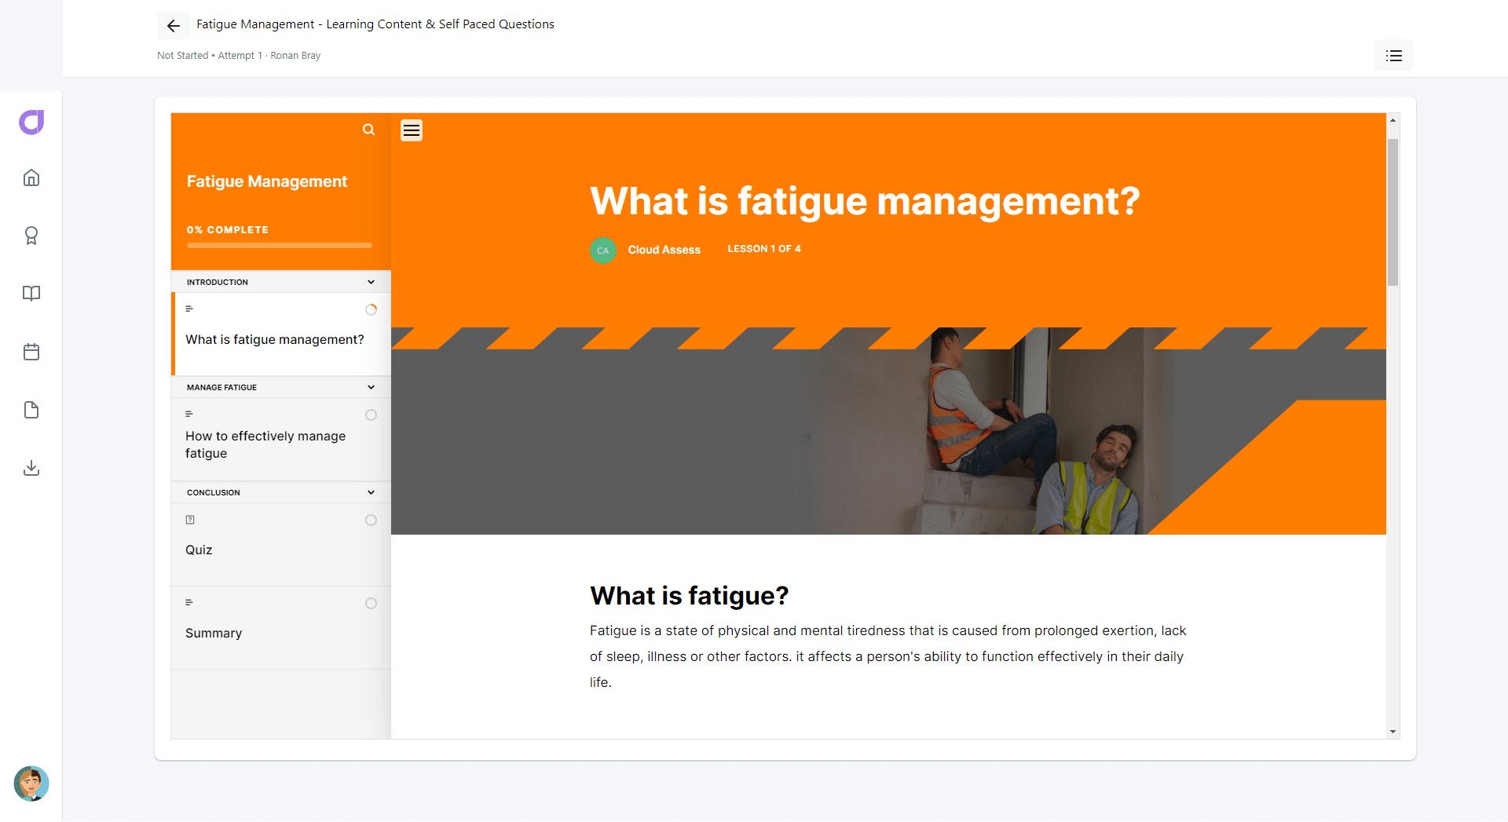Click the status circle for Quiz
Image resolution: width=1508 pixels, height=822 pixels.
tap(372, 521)
